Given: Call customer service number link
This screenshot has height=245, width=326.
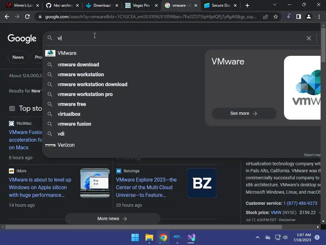Looking at the screenshot, I should click(x=300, y=203).
